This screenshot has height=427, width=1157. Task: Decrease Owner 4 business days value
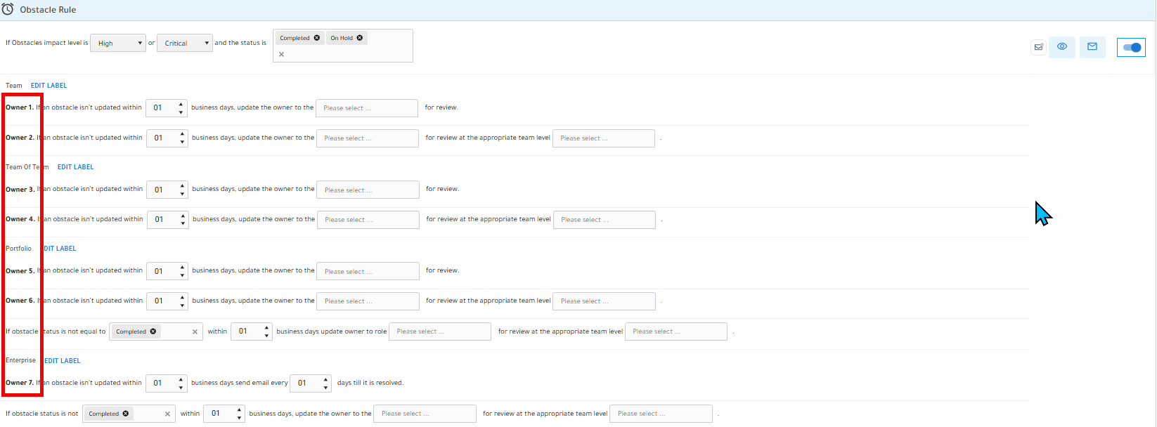(183, 223)
